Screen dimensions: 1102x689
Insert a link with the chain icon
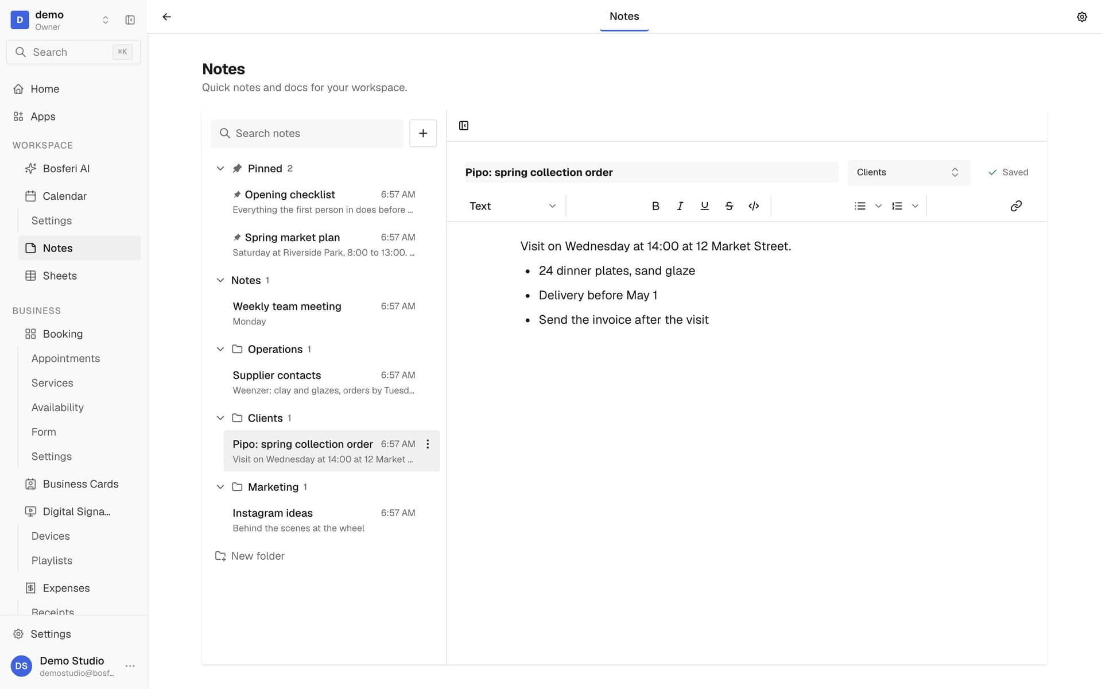[1016, 206]
